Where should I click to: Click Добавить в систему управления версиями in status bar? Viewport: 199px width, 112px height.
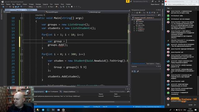(147, 107)
